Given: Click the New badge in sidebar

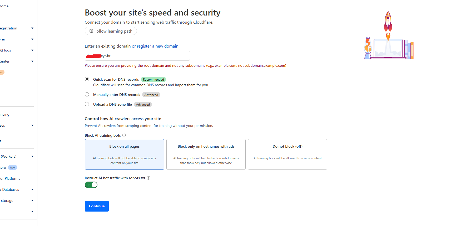Looking at the screenshot, I should click(x=13, y=167).
